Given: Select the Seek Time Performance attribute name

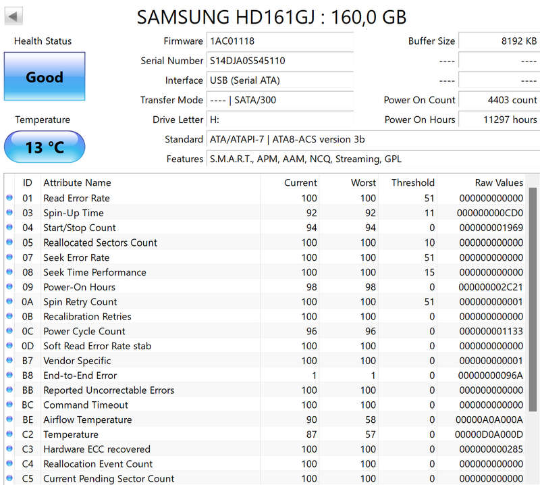Looking at the screenshot, I should 94,272.
